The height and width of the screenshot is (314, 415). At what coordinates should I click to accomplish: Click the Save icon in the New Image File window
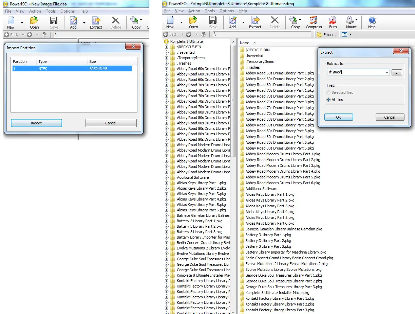54,22
